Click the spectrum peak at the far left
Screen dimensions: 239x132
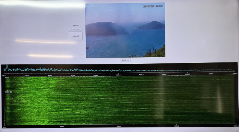pos(6,67)
